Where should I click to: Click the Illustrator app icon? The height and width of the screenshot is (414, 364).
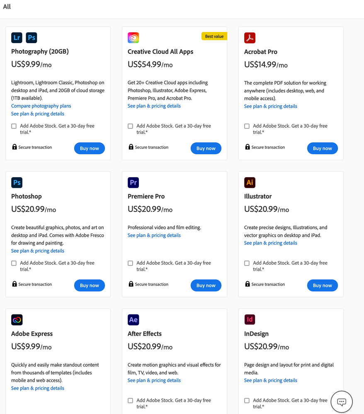pos(250,183)
